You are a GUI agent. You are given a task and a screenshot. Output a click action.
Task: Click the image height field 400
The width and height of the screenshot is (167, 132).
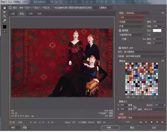[124, 109]
